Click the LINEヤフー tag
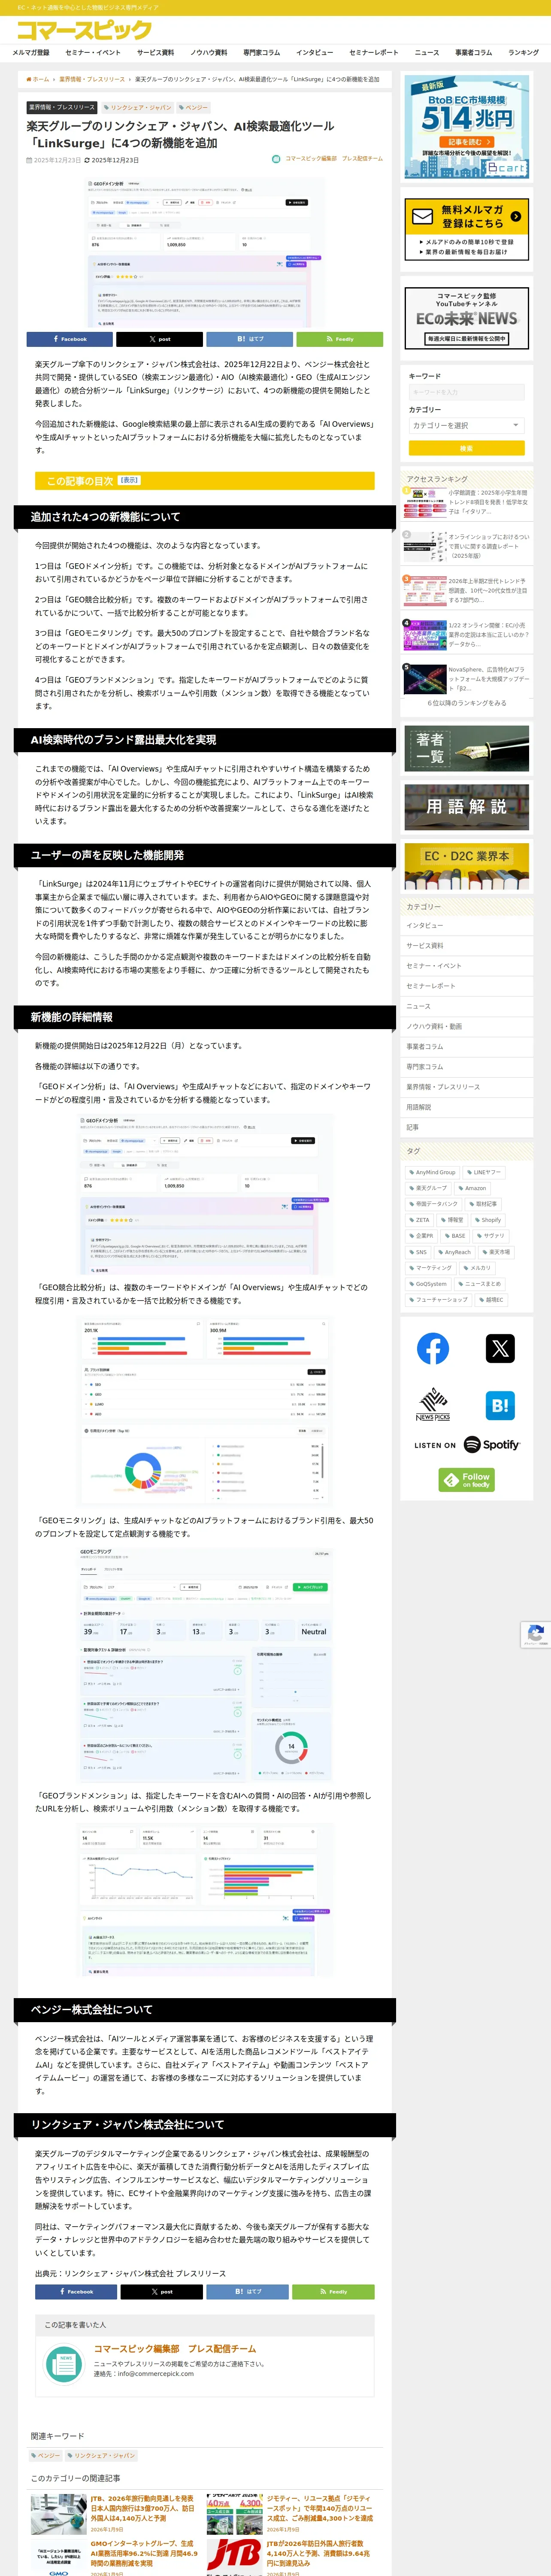The width and height of the screenshot is (551, 2576). click(x=484, y=1172)
